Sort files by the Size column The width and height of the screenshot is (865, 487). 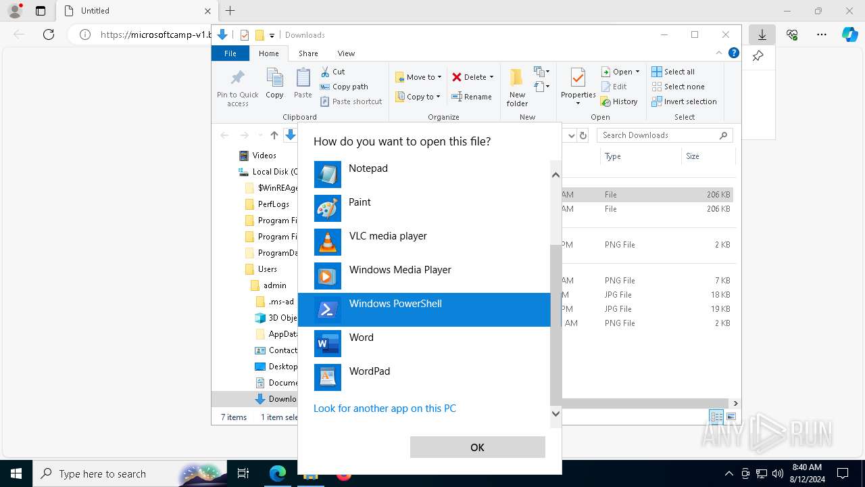[x=708, y=156]
